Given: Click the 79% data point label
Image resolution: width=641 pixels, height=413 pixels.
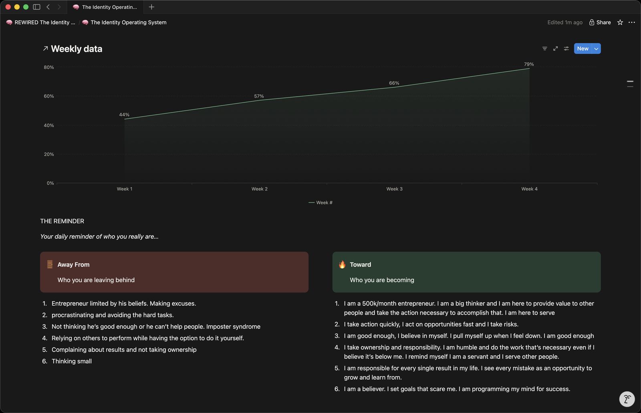Looking at the screenshot, I should 529,64.
